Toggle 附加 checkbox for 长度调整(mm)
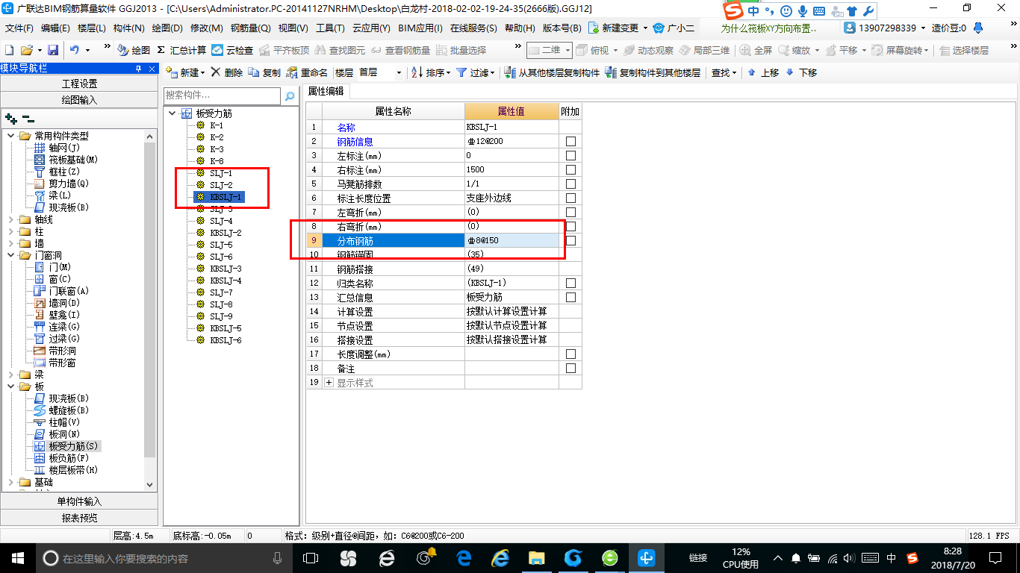The width and height of the screenshot is (1020, 573). point(570,354)
